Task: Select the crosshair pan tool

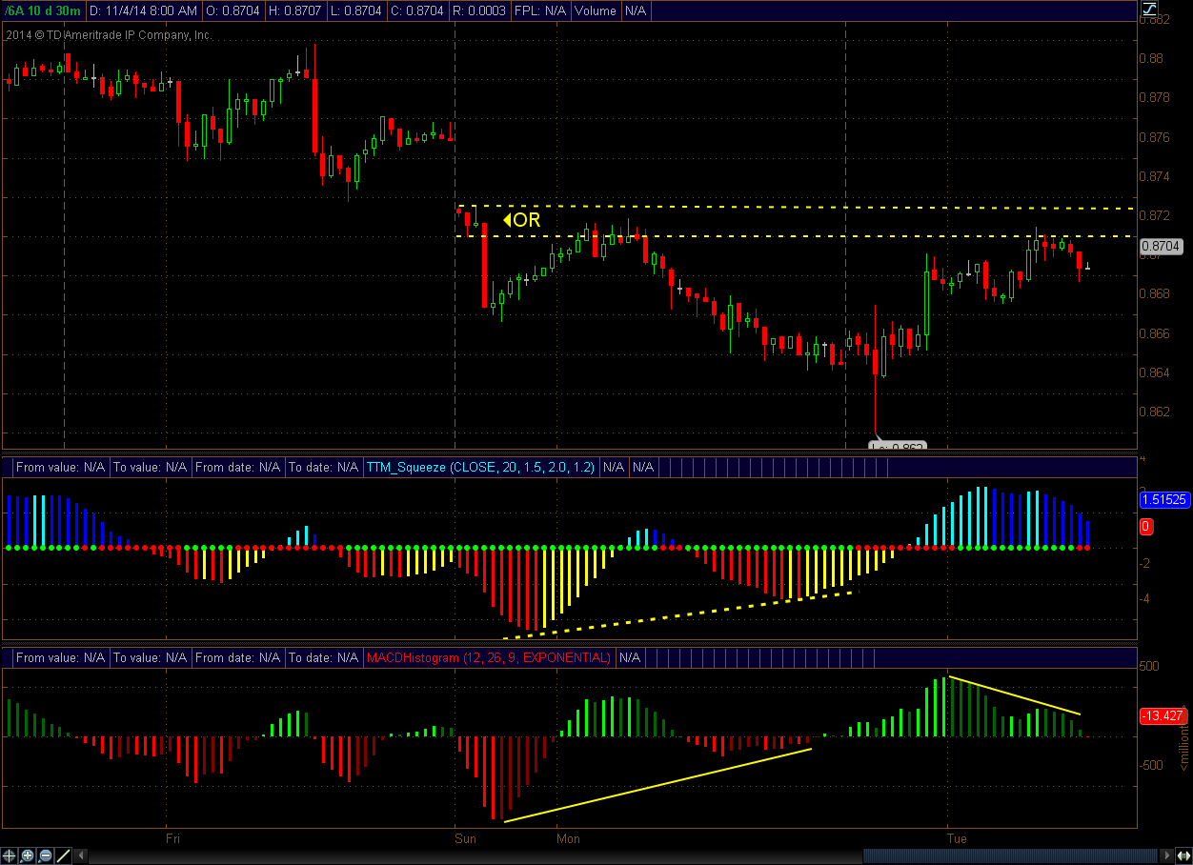Action: click(x=9, y=855)
